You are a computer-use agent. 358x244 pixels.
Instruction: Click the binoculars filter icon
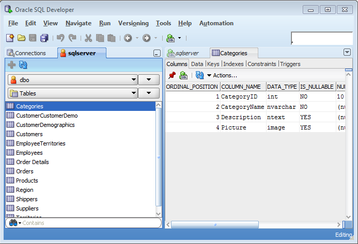click(13, 223)
